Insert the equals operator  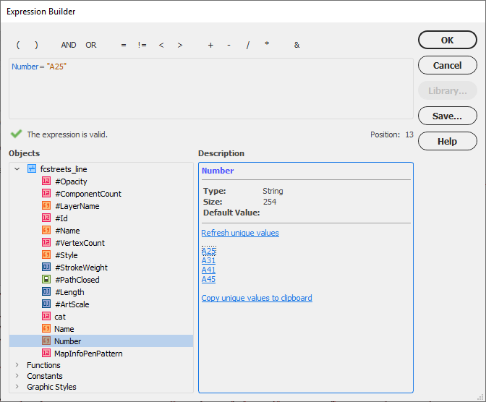tap(124, 46)
